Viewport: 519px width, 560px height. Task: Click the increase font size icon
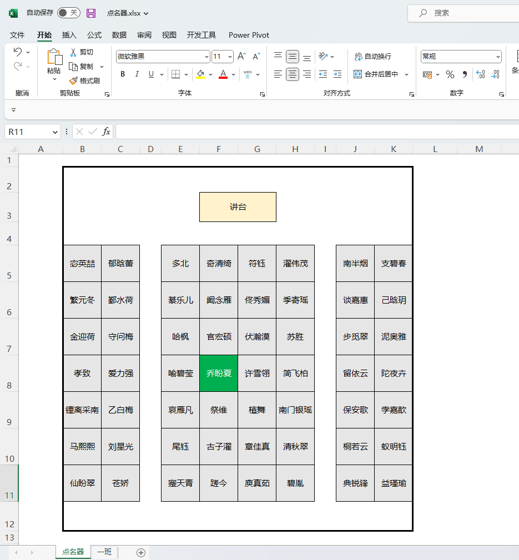pos(241,57)
